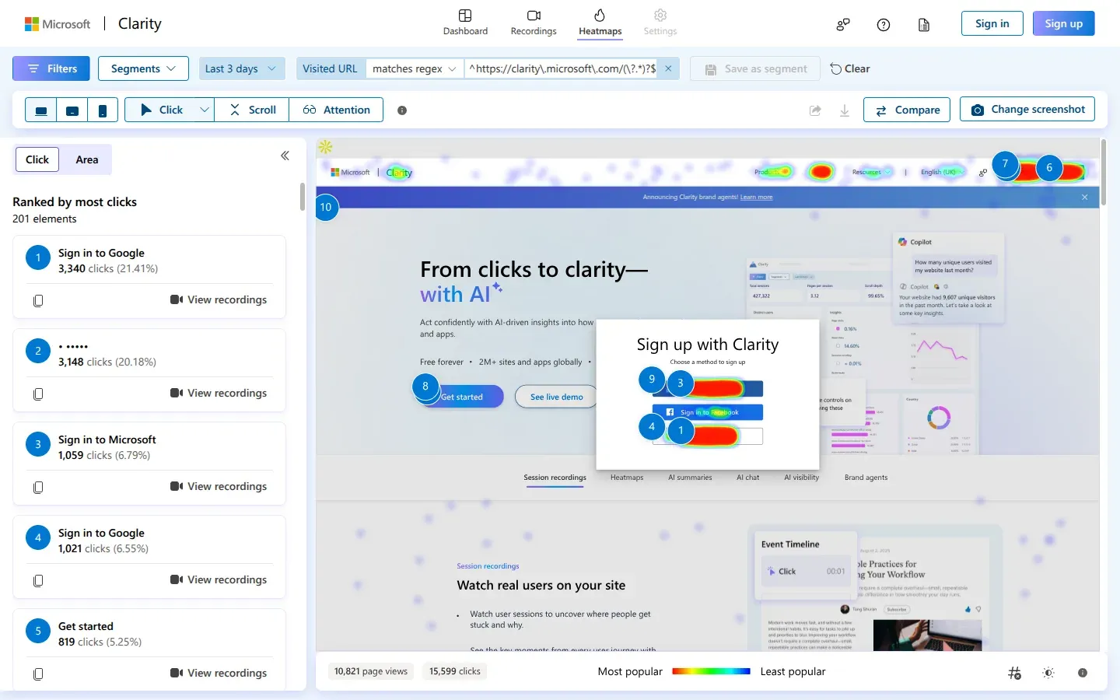Click the yellow cursor highlight icon on heatmap

point(326,147)
